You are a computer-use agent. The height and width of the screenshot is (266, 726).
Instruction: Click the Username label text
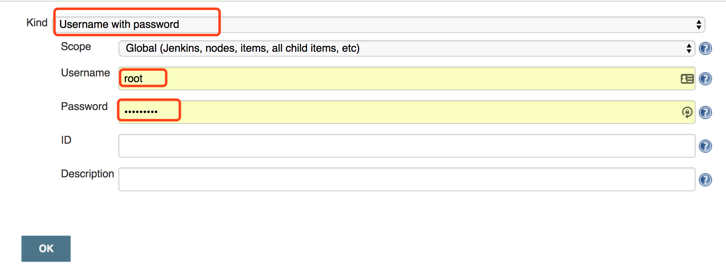point(86,73)
